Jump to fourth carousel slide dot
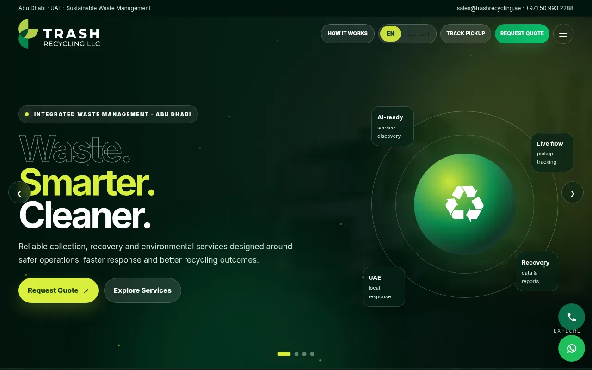 click(312, 354)
